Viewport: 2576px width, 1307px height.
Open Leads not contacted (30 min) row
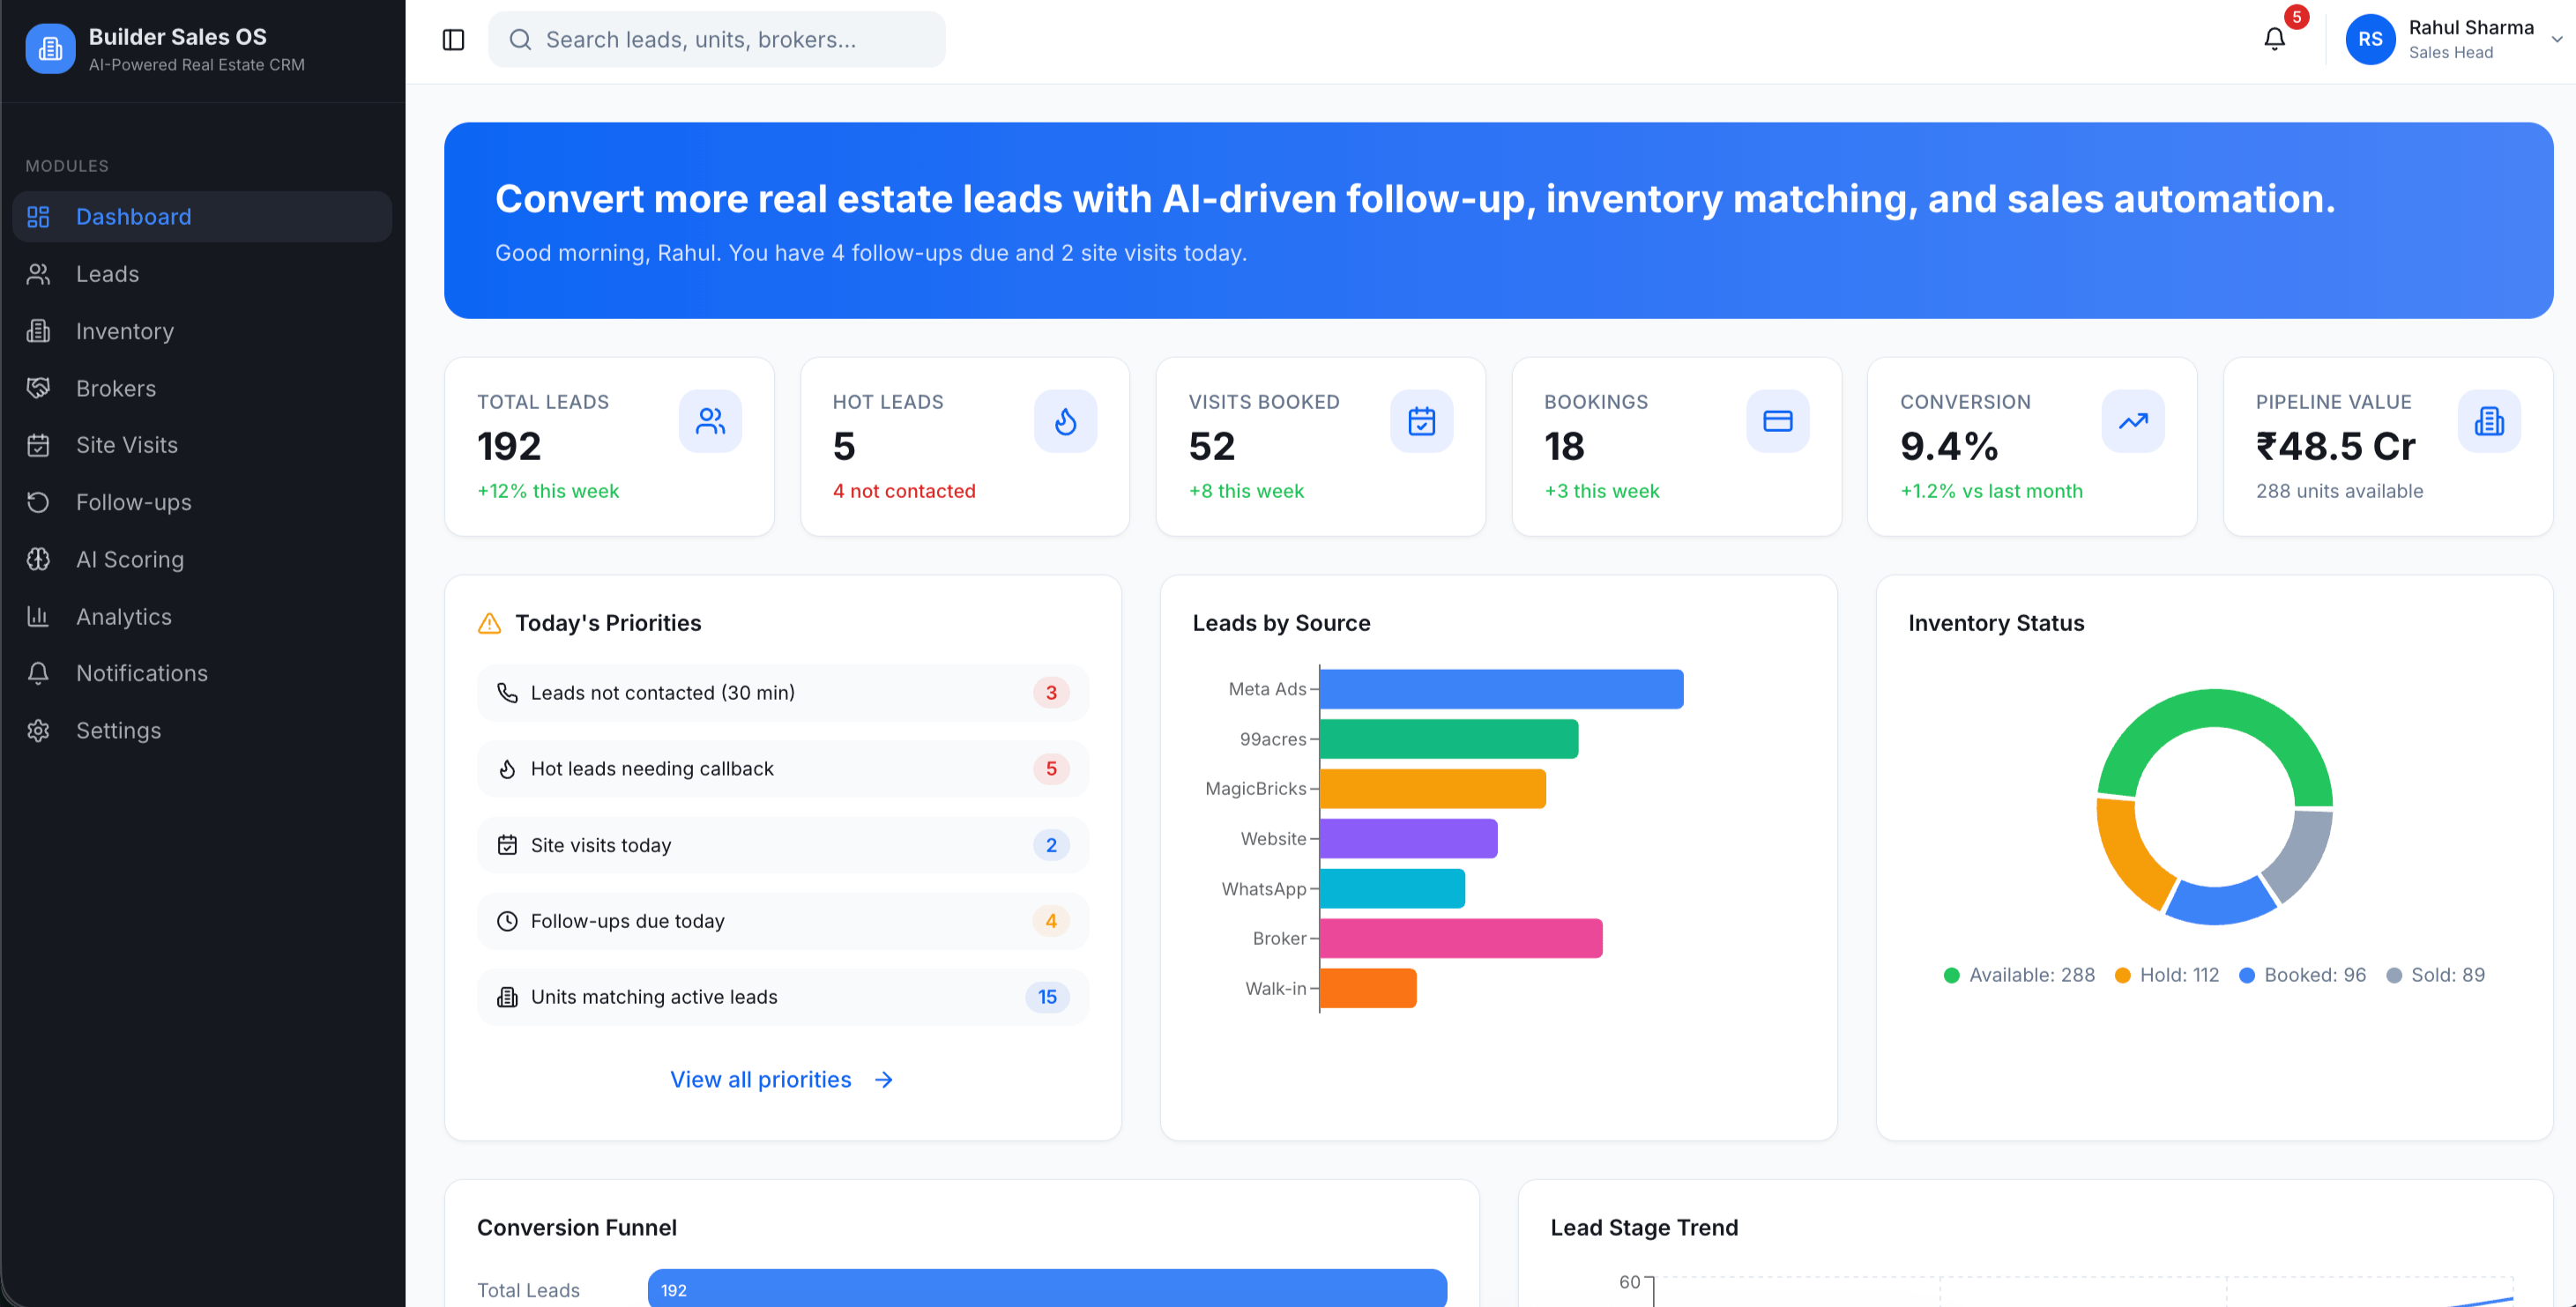(x=783, y=693)
